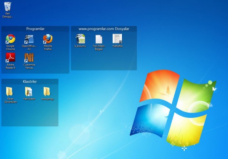
Task: Click the OpenOffice 3.1 shortcut icon
Action: click(29, 39)
